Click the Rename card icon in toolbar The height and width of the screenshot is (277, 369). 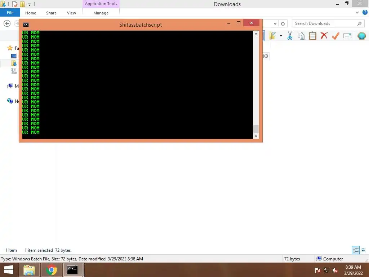pos(347,36)
